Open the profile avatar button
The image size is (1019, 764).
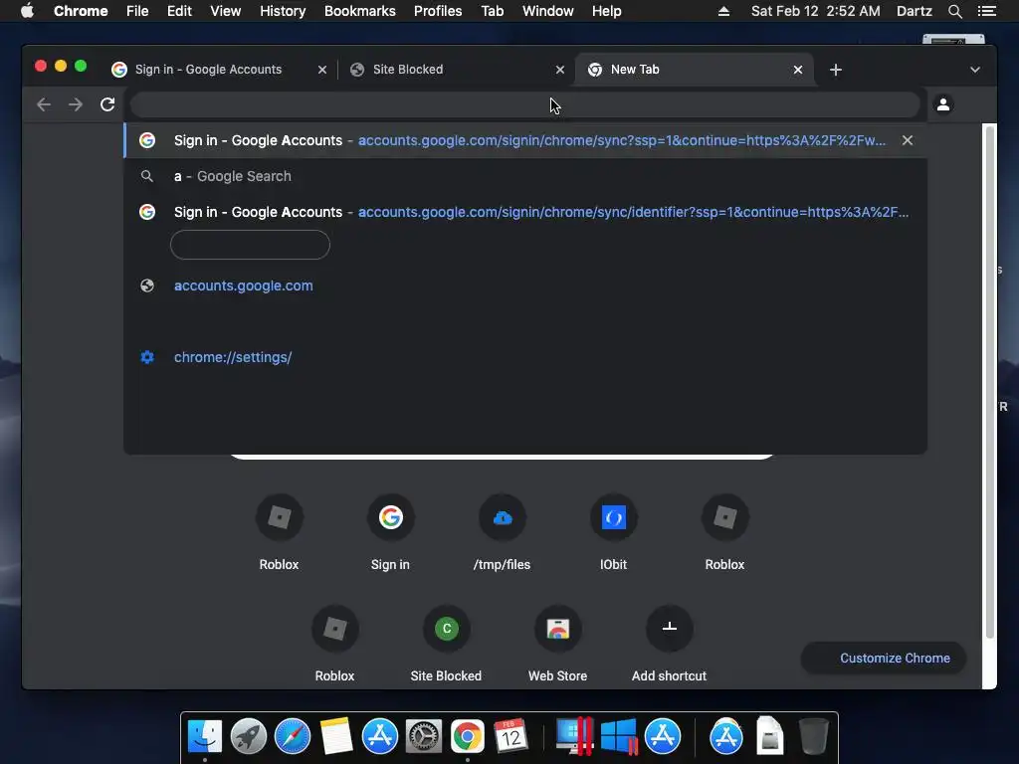[x=943, y=103]
